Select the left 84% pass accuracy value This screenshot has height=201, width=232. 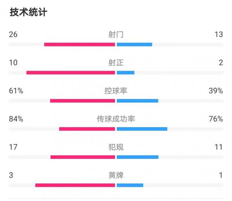coord(16,119)
